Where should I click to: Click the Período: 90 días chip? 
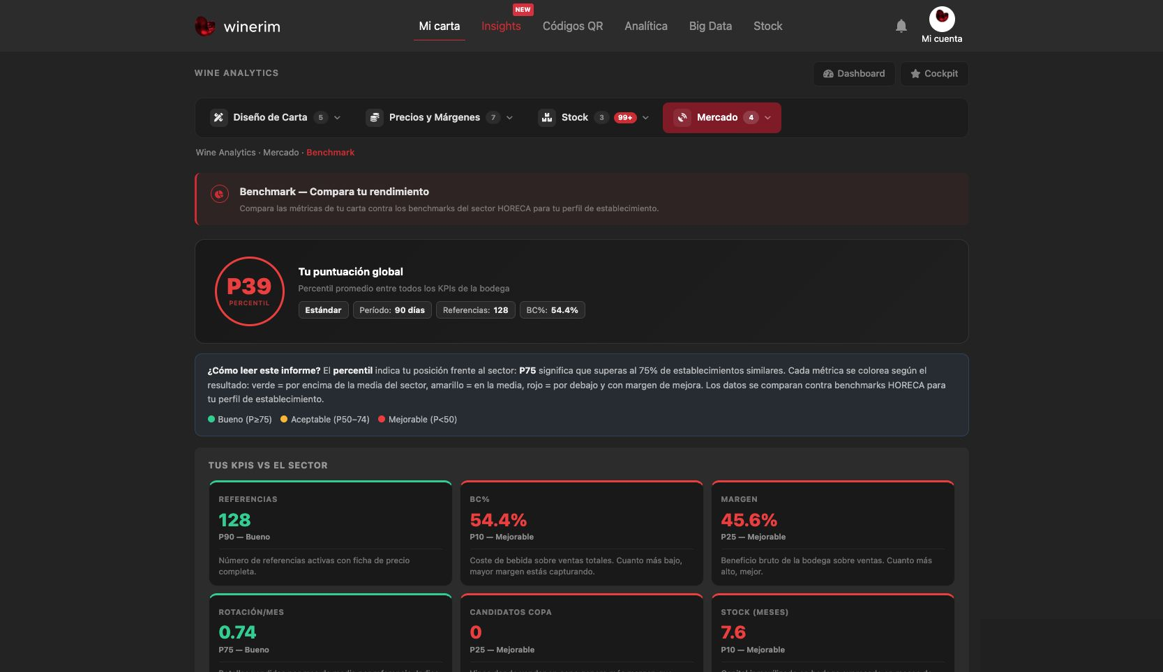[392, 310]
